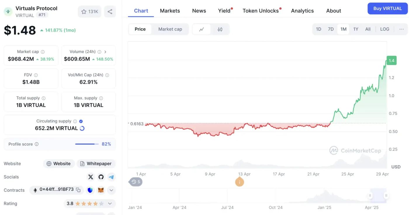Open the Telegram social link icon

111,177
